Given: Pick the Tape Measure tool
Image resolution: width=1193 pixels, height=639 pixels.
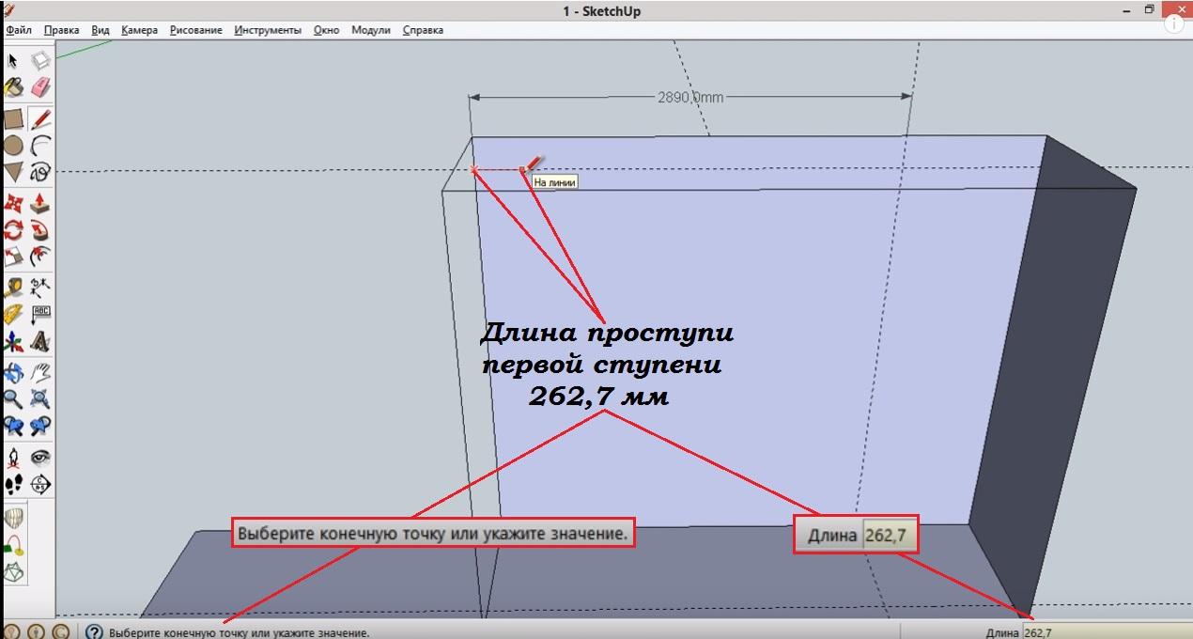Looking at the screenshot, I should tap(13, 288).
